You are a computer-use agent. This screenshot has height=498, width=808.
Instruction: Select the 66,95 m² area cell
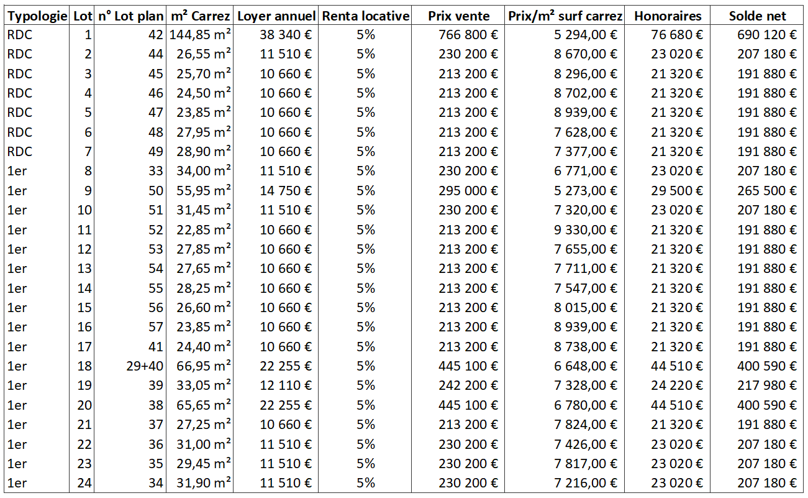coord(199,366)
